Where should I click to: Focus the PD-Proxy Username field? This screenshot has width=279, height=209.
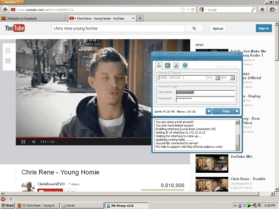[205, 93]
